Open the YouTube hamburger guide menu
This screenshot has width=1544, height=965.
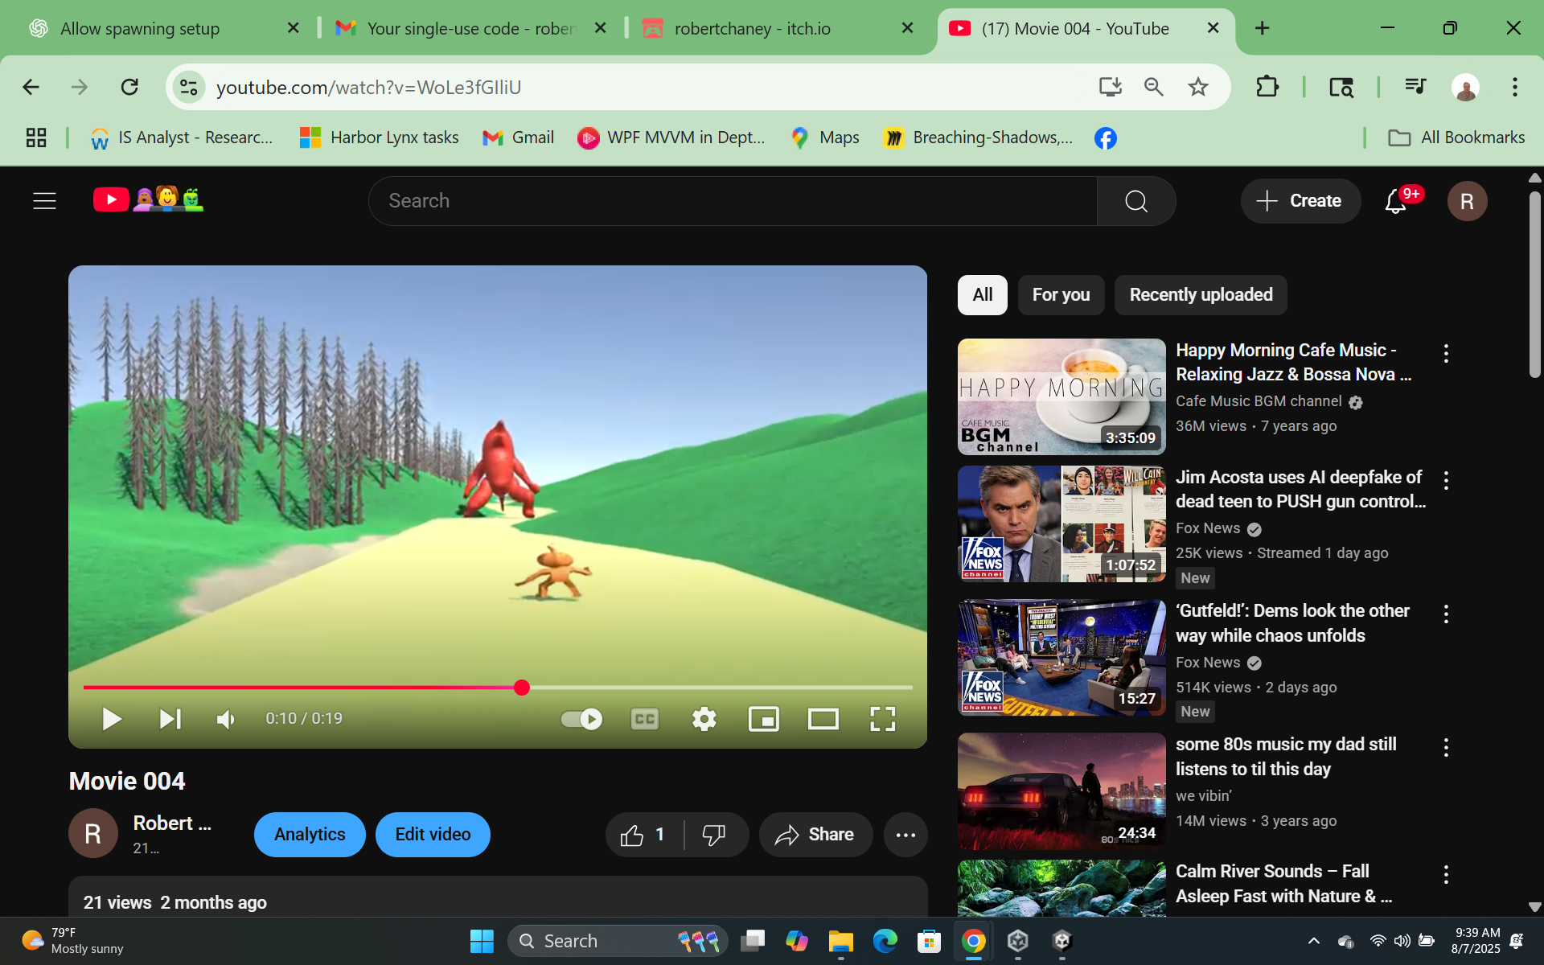pos(45,201)
